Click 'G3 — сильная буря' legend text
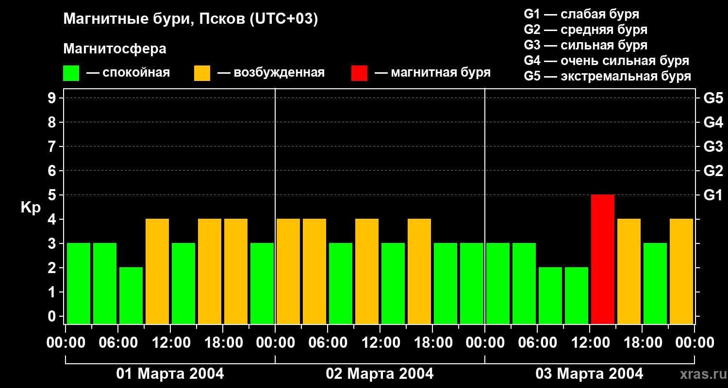 pos(585,45)
